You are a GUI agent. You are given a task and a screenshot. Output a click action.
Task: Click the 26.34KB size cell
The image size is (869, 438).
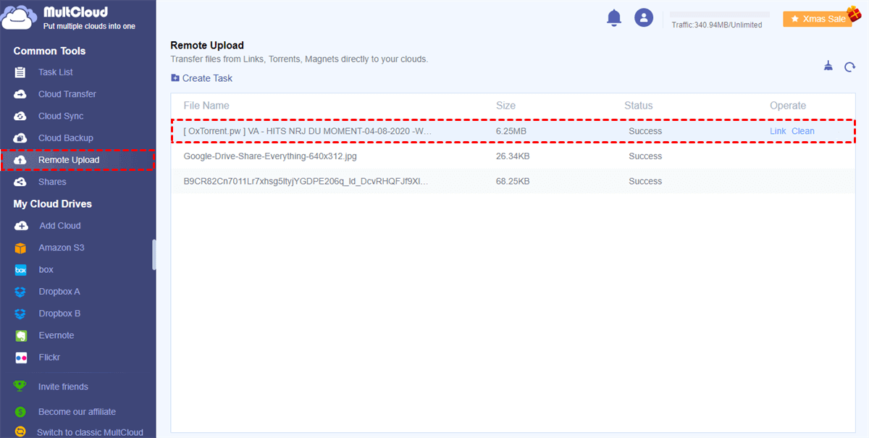point(513,156)
